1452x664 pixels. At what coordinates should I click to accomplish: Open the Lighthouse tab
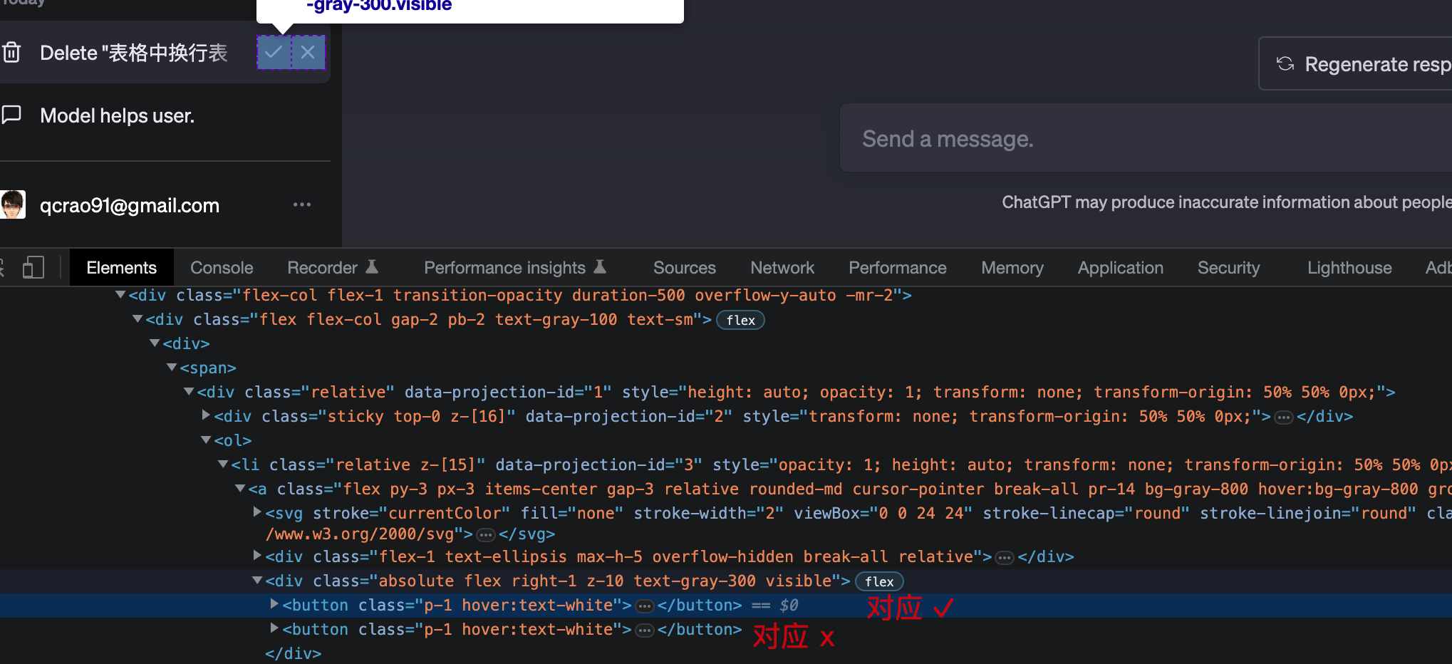(1349, 268)
